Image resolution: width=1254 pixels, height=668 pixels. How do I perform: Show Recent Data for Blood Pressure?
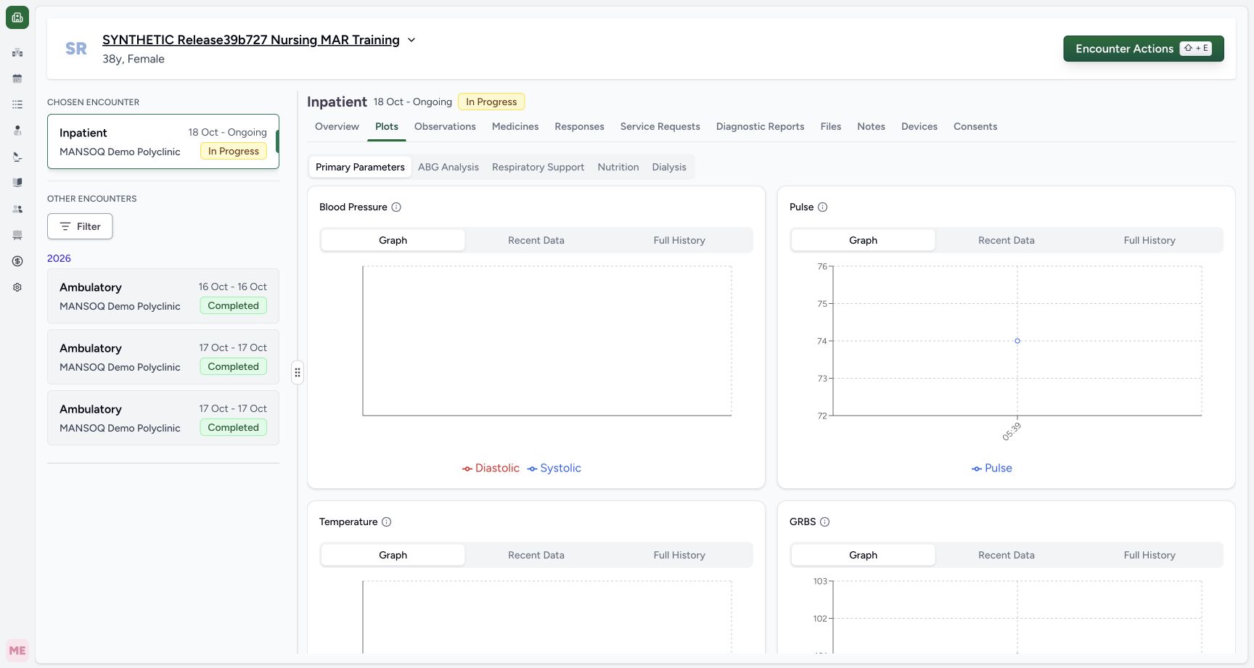click(x=536, y=240)
